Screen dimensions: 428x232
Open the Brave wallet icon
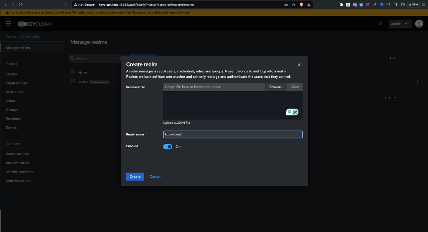(403, 5)
